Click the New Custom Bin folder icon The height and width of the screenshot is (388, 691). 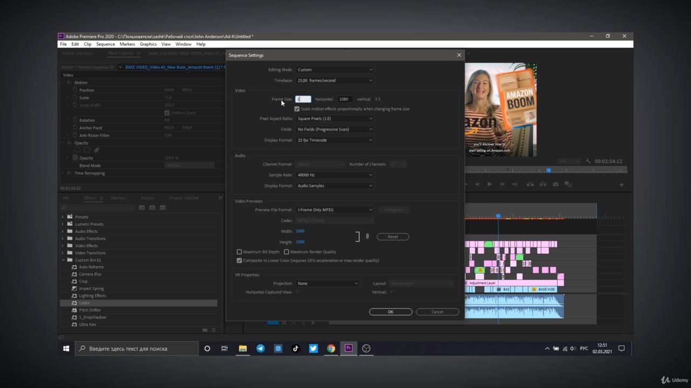pos(205,330)
